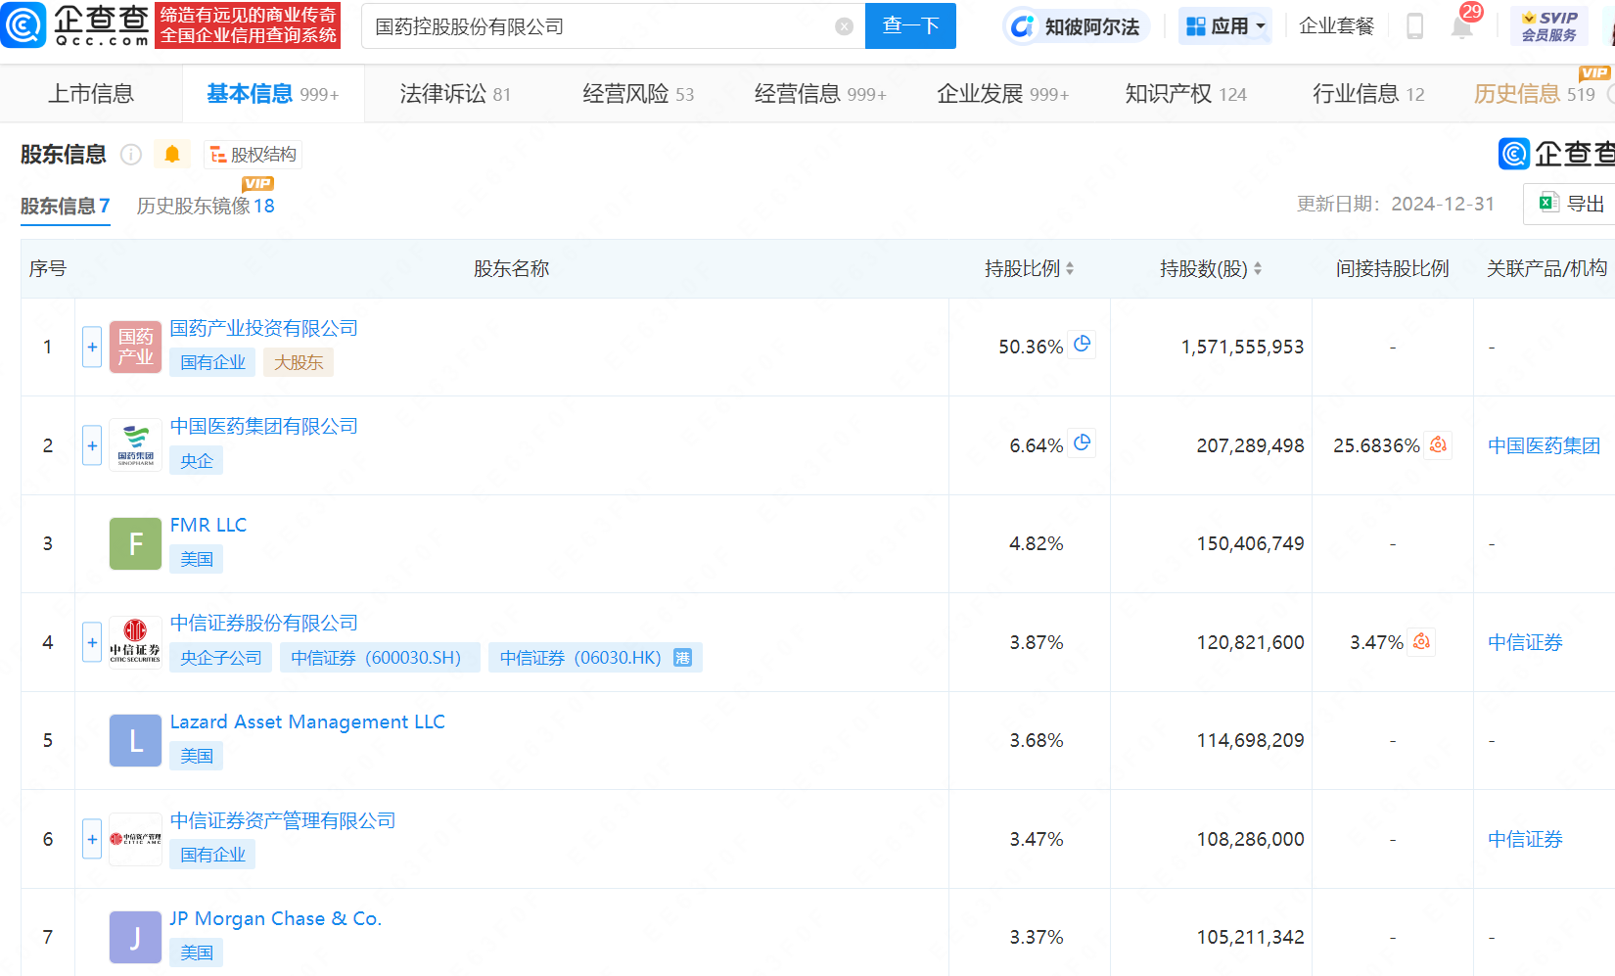
Task: Open 国药产业投资有限公司 company link
Action: (x=264, y=328)
